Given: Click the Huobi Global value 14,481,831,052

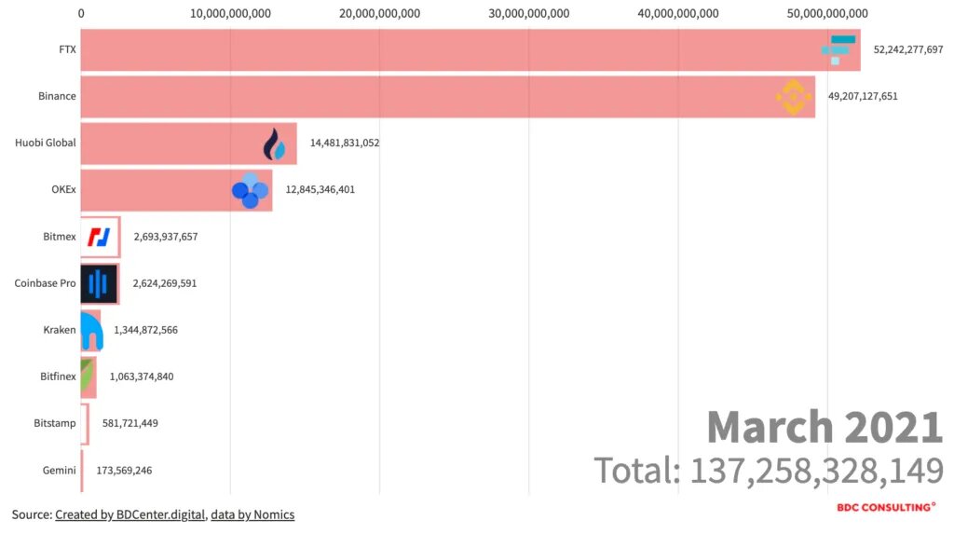Looking at the screenshot, I should (345, 144).
